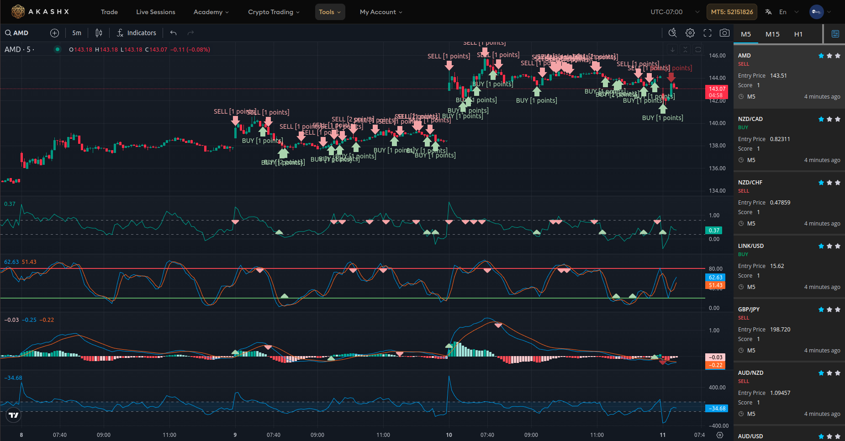Click the AMD · 5 chart legend title

pos(19,49)
